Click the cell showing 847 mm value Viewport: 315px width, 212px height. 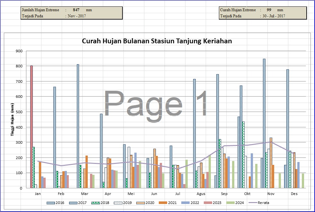[x=76, y=10]
